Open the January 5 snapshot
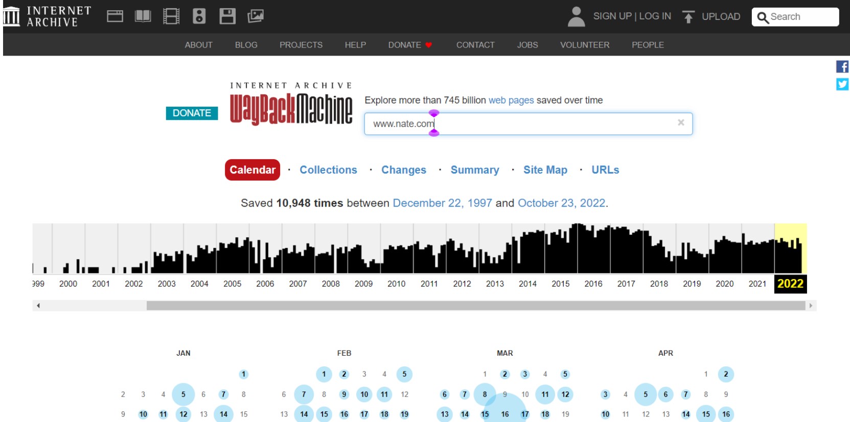 coord(183,394)
